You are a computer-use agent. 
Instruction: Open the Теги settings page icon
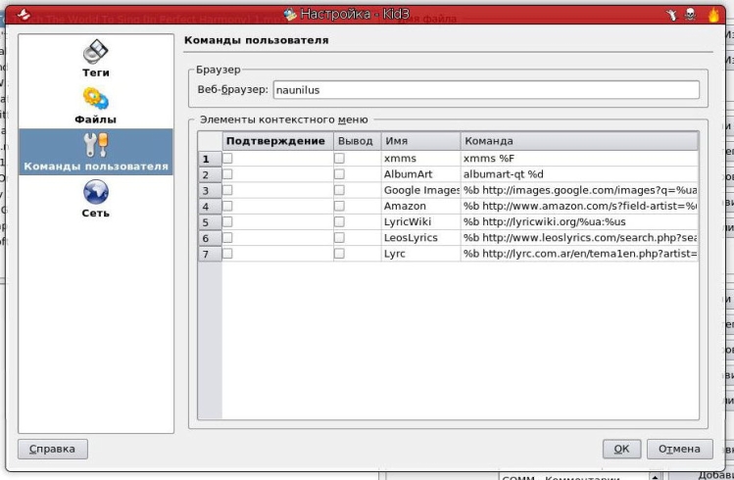96,52
